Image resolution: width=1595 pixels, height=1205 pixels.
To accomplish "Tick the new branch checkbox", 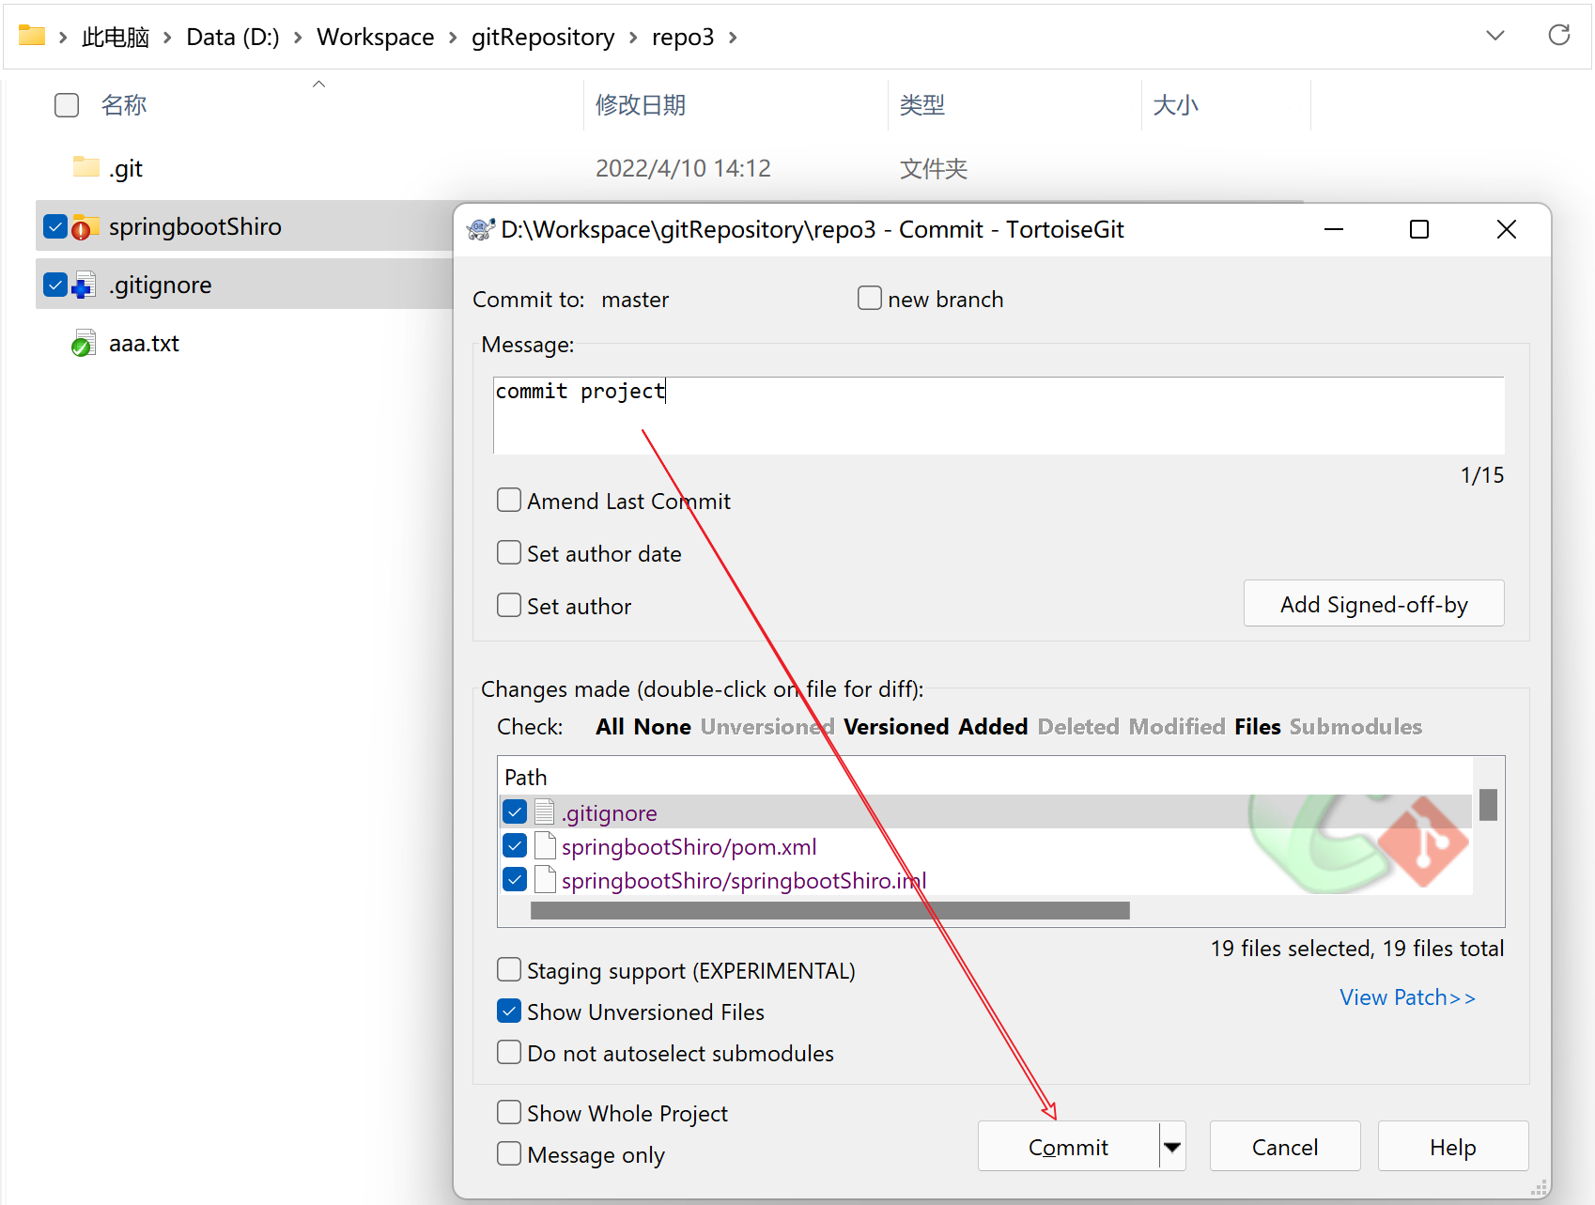I will [x=870, y=299].
